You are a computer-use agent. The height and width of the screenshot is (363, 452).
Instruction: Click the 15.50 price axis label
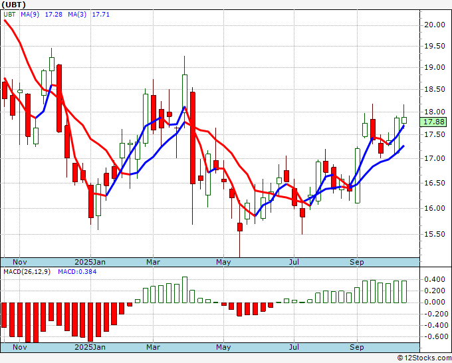[x=435, y=234]
